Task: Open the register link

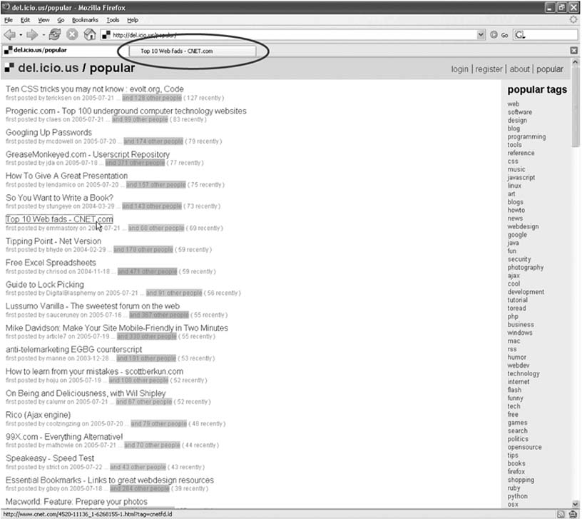Action: tap(489, 69)
